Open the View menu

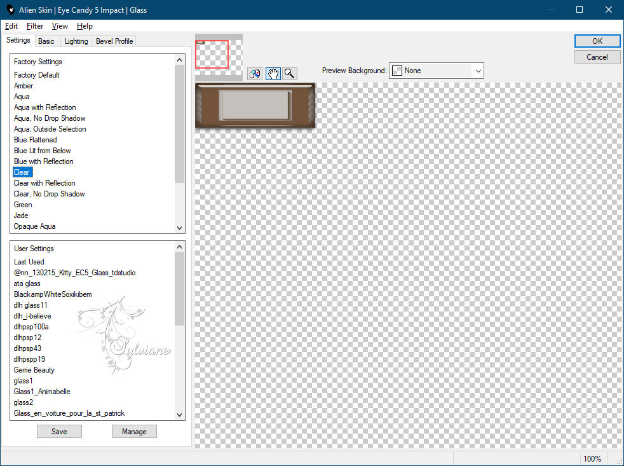[60, 26]
